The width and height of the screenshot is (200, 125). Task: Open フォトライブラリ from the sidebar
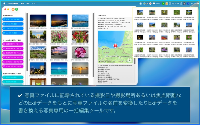(x=13, y=28)
